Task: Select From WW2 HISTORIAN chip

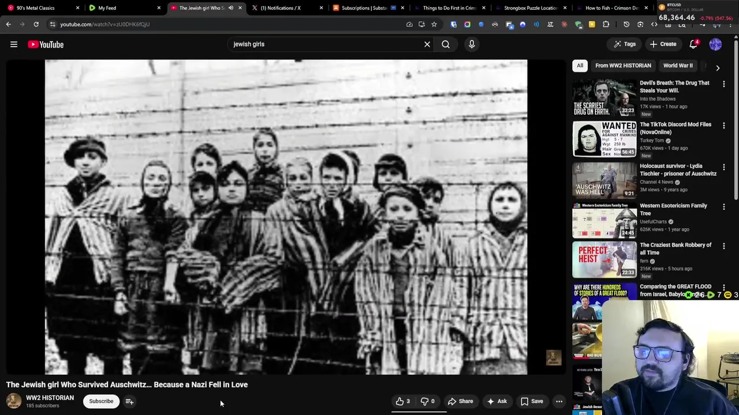Action: 623,66
